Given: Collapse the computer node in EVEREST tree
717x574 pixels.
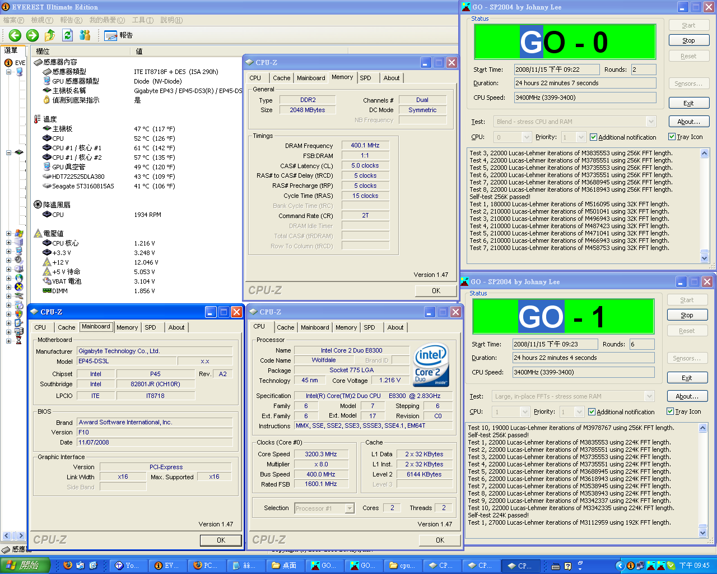Looking at the screenshot, I should click(8, 72).
